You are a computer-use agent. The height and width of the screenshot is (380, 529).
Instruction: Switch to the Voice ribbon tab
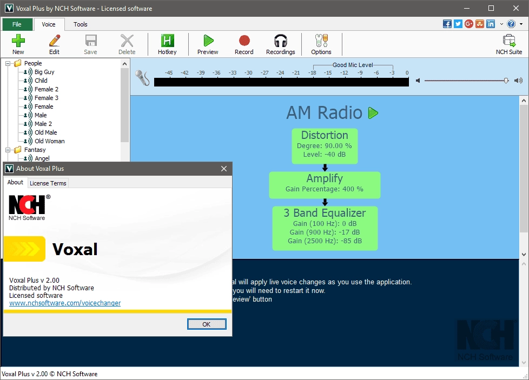(49, 24)
